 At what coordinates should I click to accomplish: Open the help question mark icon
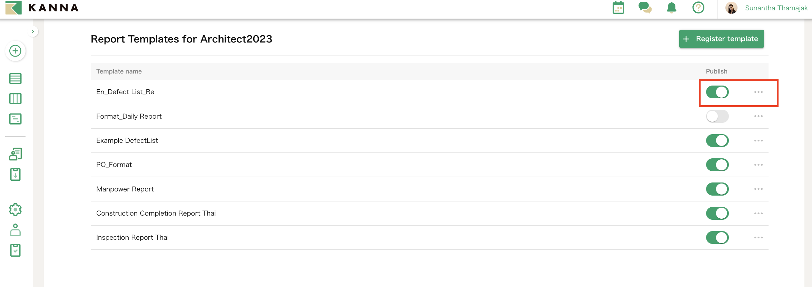[x=698, y=8]
